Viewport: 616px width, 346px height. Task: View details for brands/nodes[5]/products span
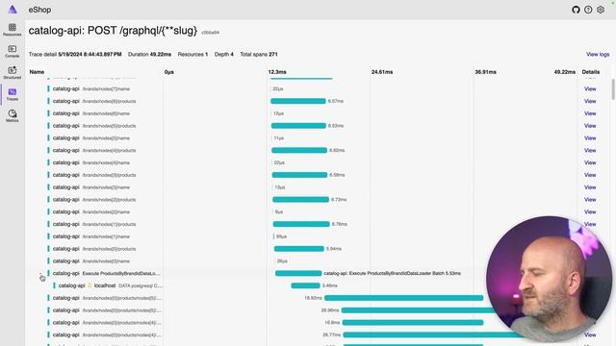(x=590, y=126)
